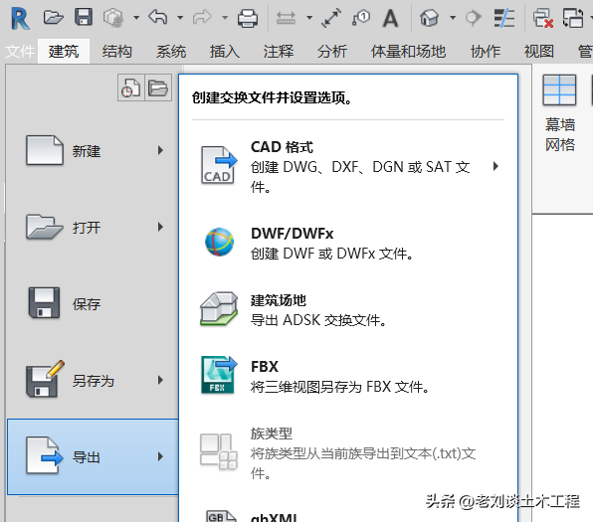
Task: Select DWF/DWFx export option
Action: pyautogui.click(x=348, y=243)
